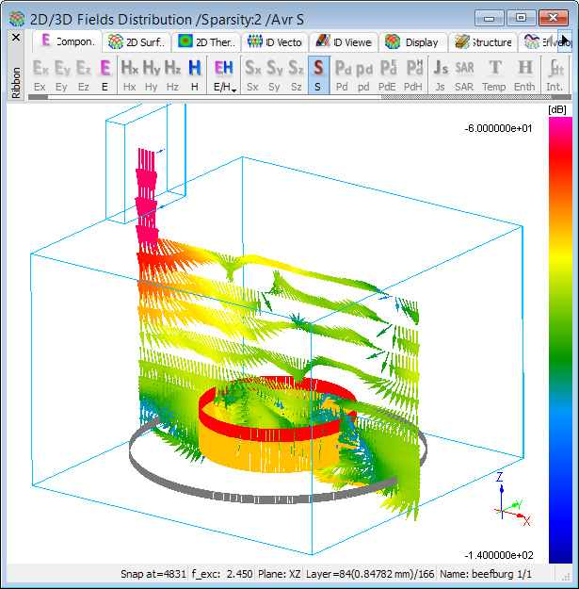Select the Ex field component icon

(40, 74)
